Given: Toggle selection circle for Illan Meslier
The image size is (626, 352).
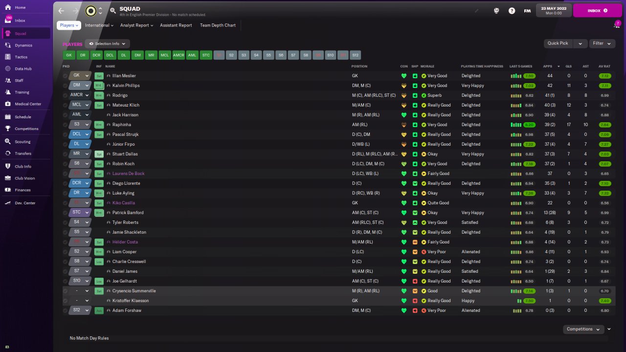Looking at the screenshot, I should click(x=66, y=76).
